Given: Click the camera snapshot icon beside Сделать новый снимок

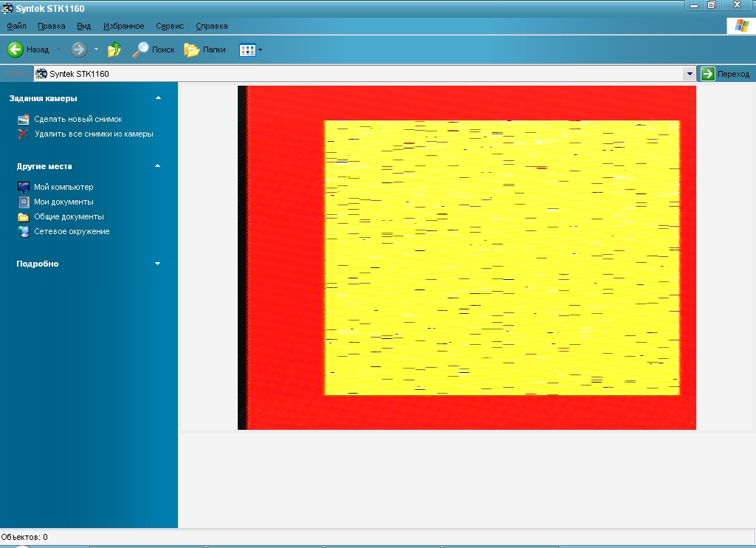Looking at the screenshot, I should pos(23,119).
